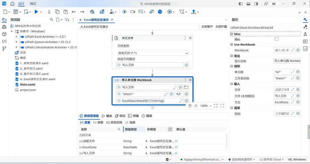
Task: Click the Table Extraction icon
Action: [x=152, y=12]
